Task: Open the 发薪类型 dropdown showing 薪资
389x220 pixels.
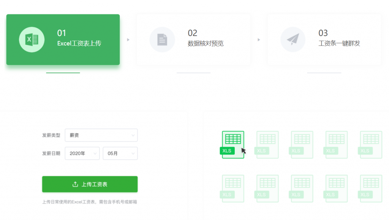Action: [101, 135]
